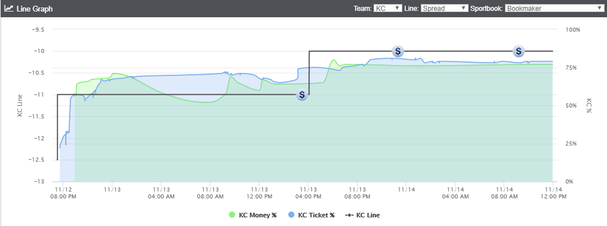This screenshot has height=226, width=607.
Task: Click the Line Graph chart icon
Action: click(x=9, y=8)
